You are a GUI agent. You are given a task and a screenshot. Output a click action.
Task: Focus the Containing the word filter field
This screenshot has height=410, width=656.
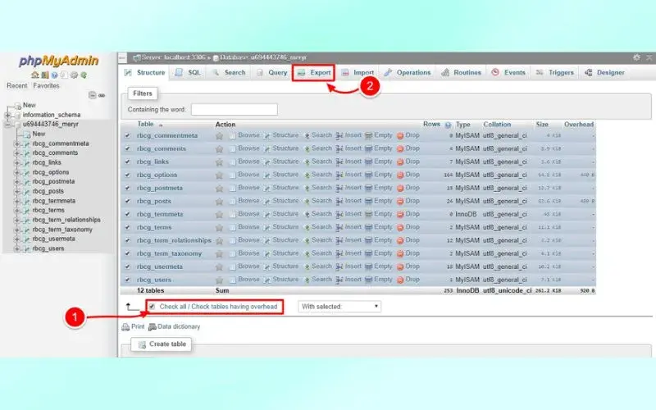(x=235, y=110)
